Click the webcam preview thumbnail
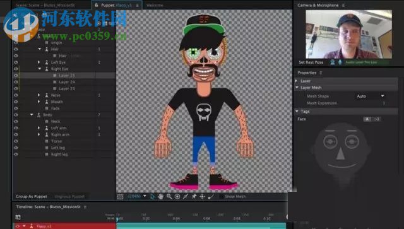404x229 pixels. [349, 35]
